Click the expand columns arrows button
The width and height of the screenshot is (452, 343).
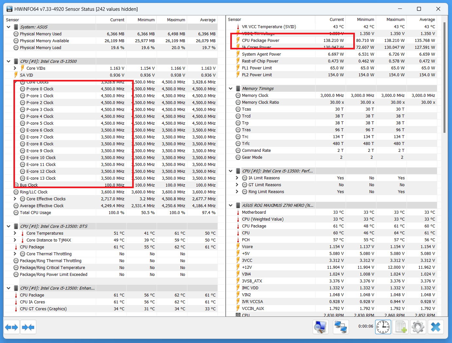(12, 327)
